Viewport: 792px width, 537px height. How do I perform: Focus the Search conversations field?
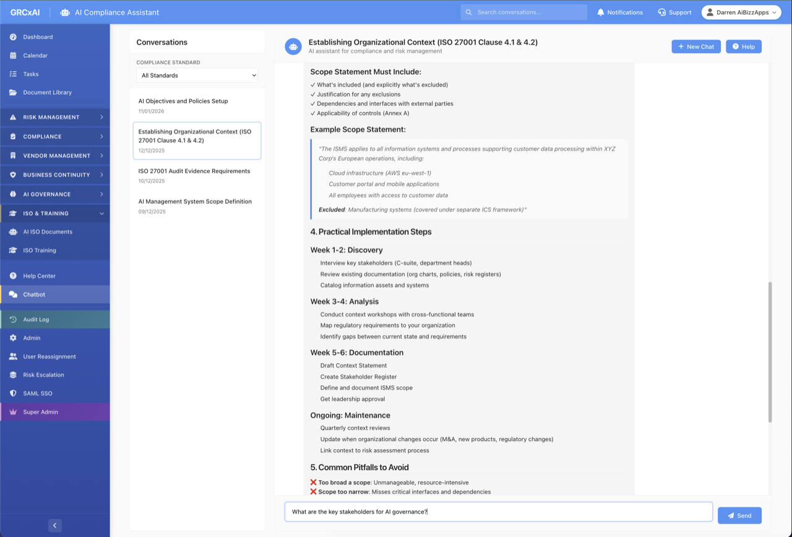click(530, 12)
